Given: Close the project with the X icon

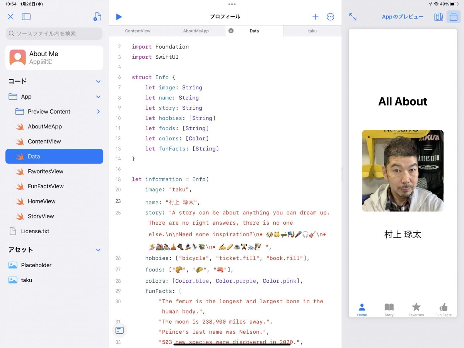Looking at the screenshot, I should (x=10, y=17).
